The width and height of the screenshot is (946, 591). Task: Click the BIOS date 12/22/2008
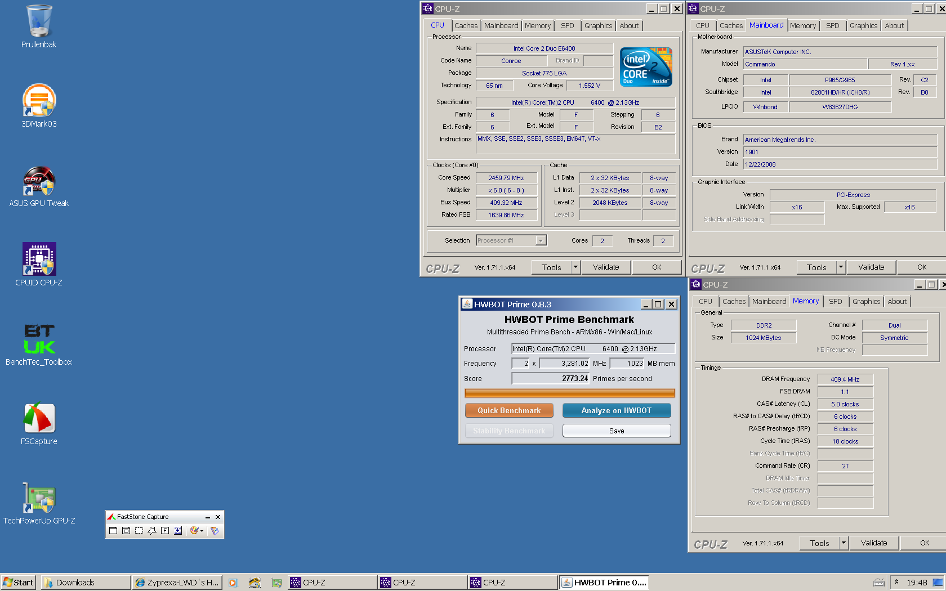coord(840,164)
